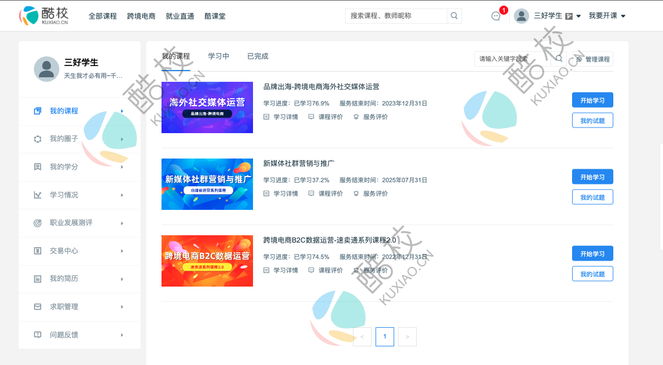The width and height of the screenshot is (663, 365).
Task: Click the 交易中心 sidebar icon
Action: pyautogui.click(x=38, y=251)
